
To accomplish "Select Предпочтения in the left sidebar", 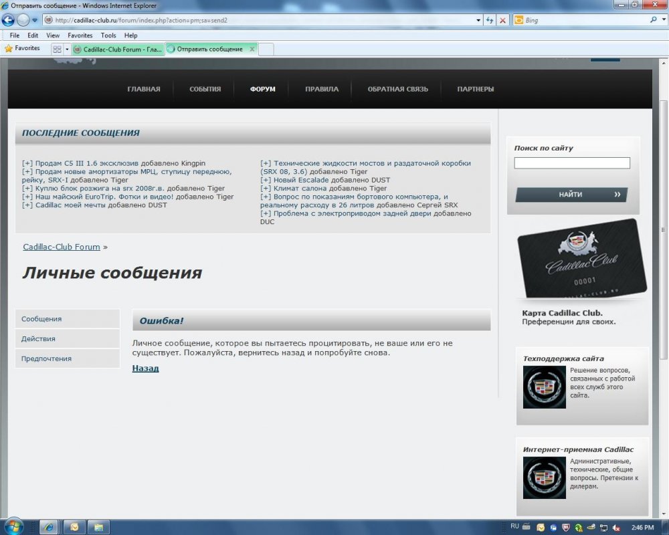I will (46, 358).
